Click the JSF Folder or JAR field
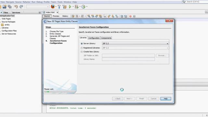 [x=128, y=56]
